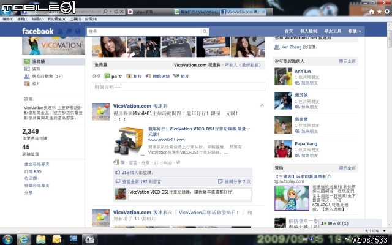Open the VICO-DS1 行車紀錄器 article link
This screenshot has width=392, height=245.
(199, 132)
